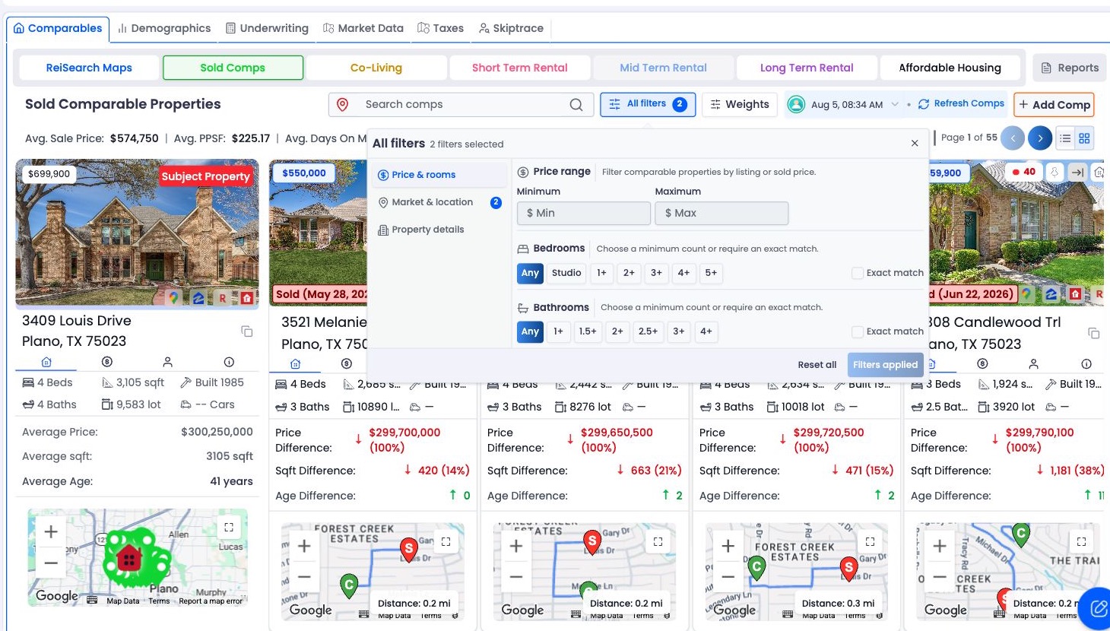Open the owner person tab on 3409 Louis Drive

click(168, 362)
